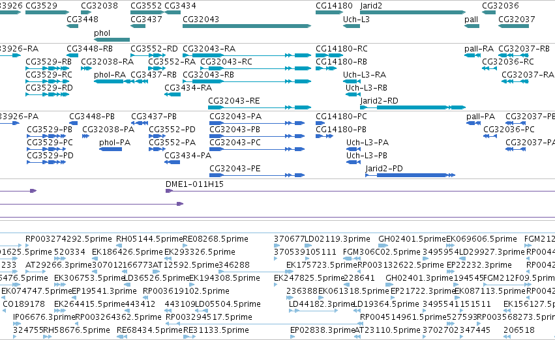Open the pall gene label

coord(471,19)
